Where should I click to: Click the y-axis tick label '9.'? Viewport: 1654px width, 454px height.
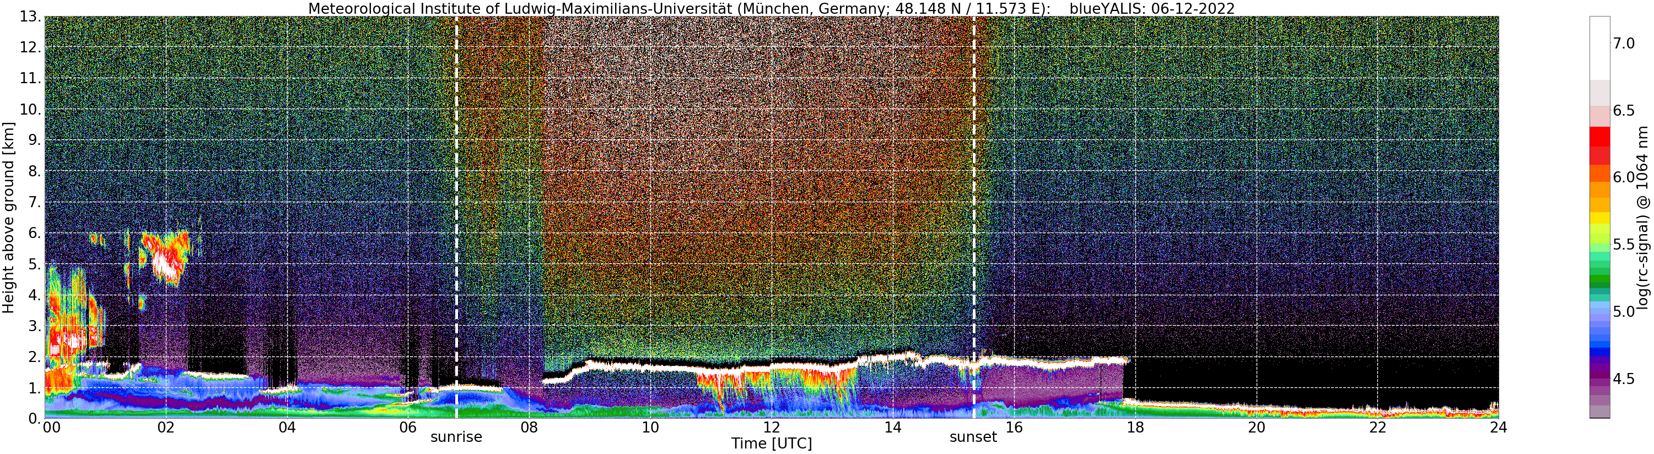pos(35,140)
